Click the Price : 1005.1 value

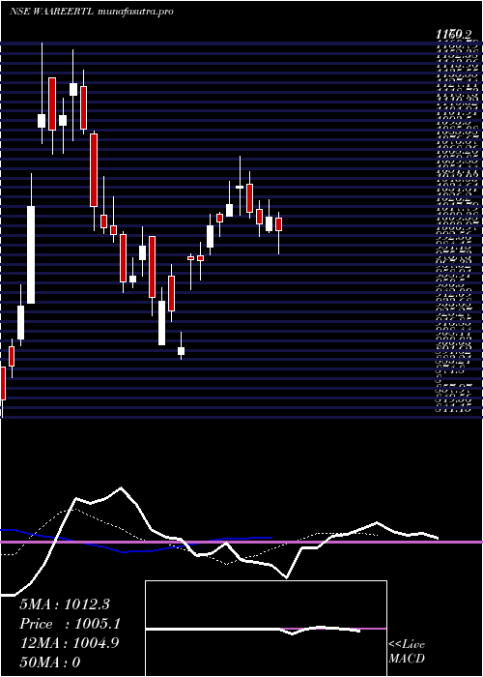tap(70, 624)
